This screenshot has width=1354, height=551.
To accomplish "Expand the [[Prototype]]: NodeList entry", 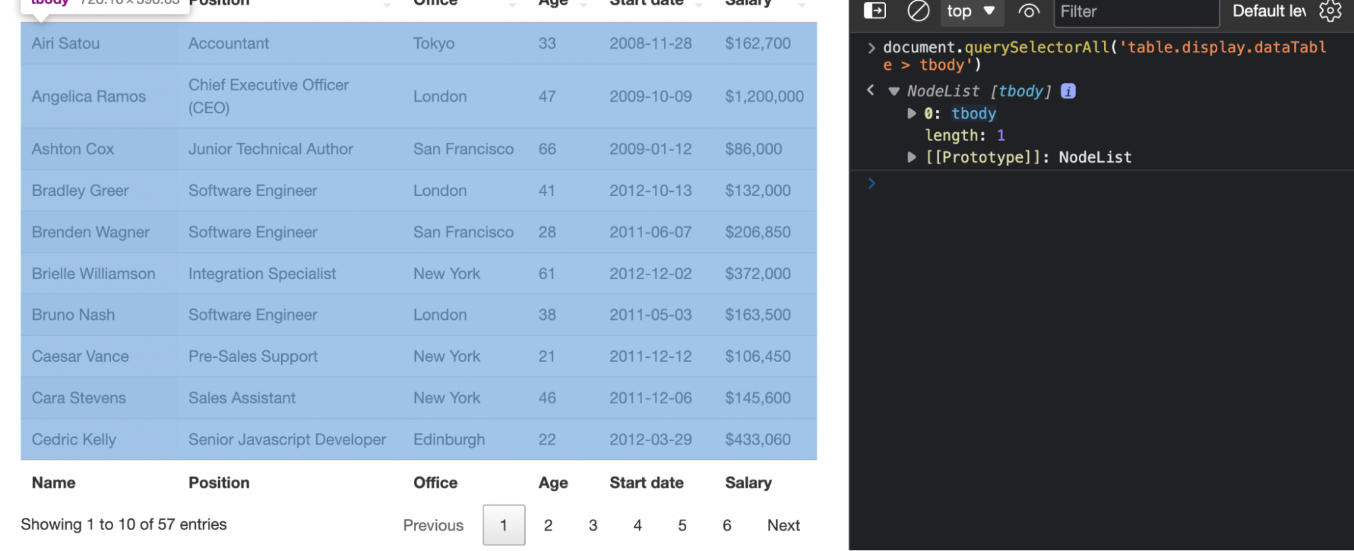I will (912, 157).
